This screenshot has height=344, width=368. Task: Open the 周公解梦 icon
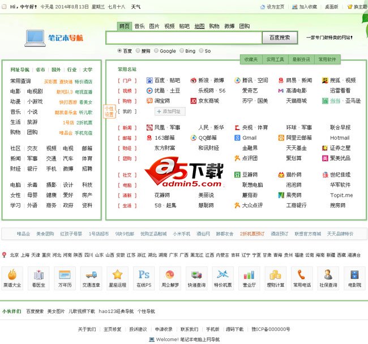[170, 274]
